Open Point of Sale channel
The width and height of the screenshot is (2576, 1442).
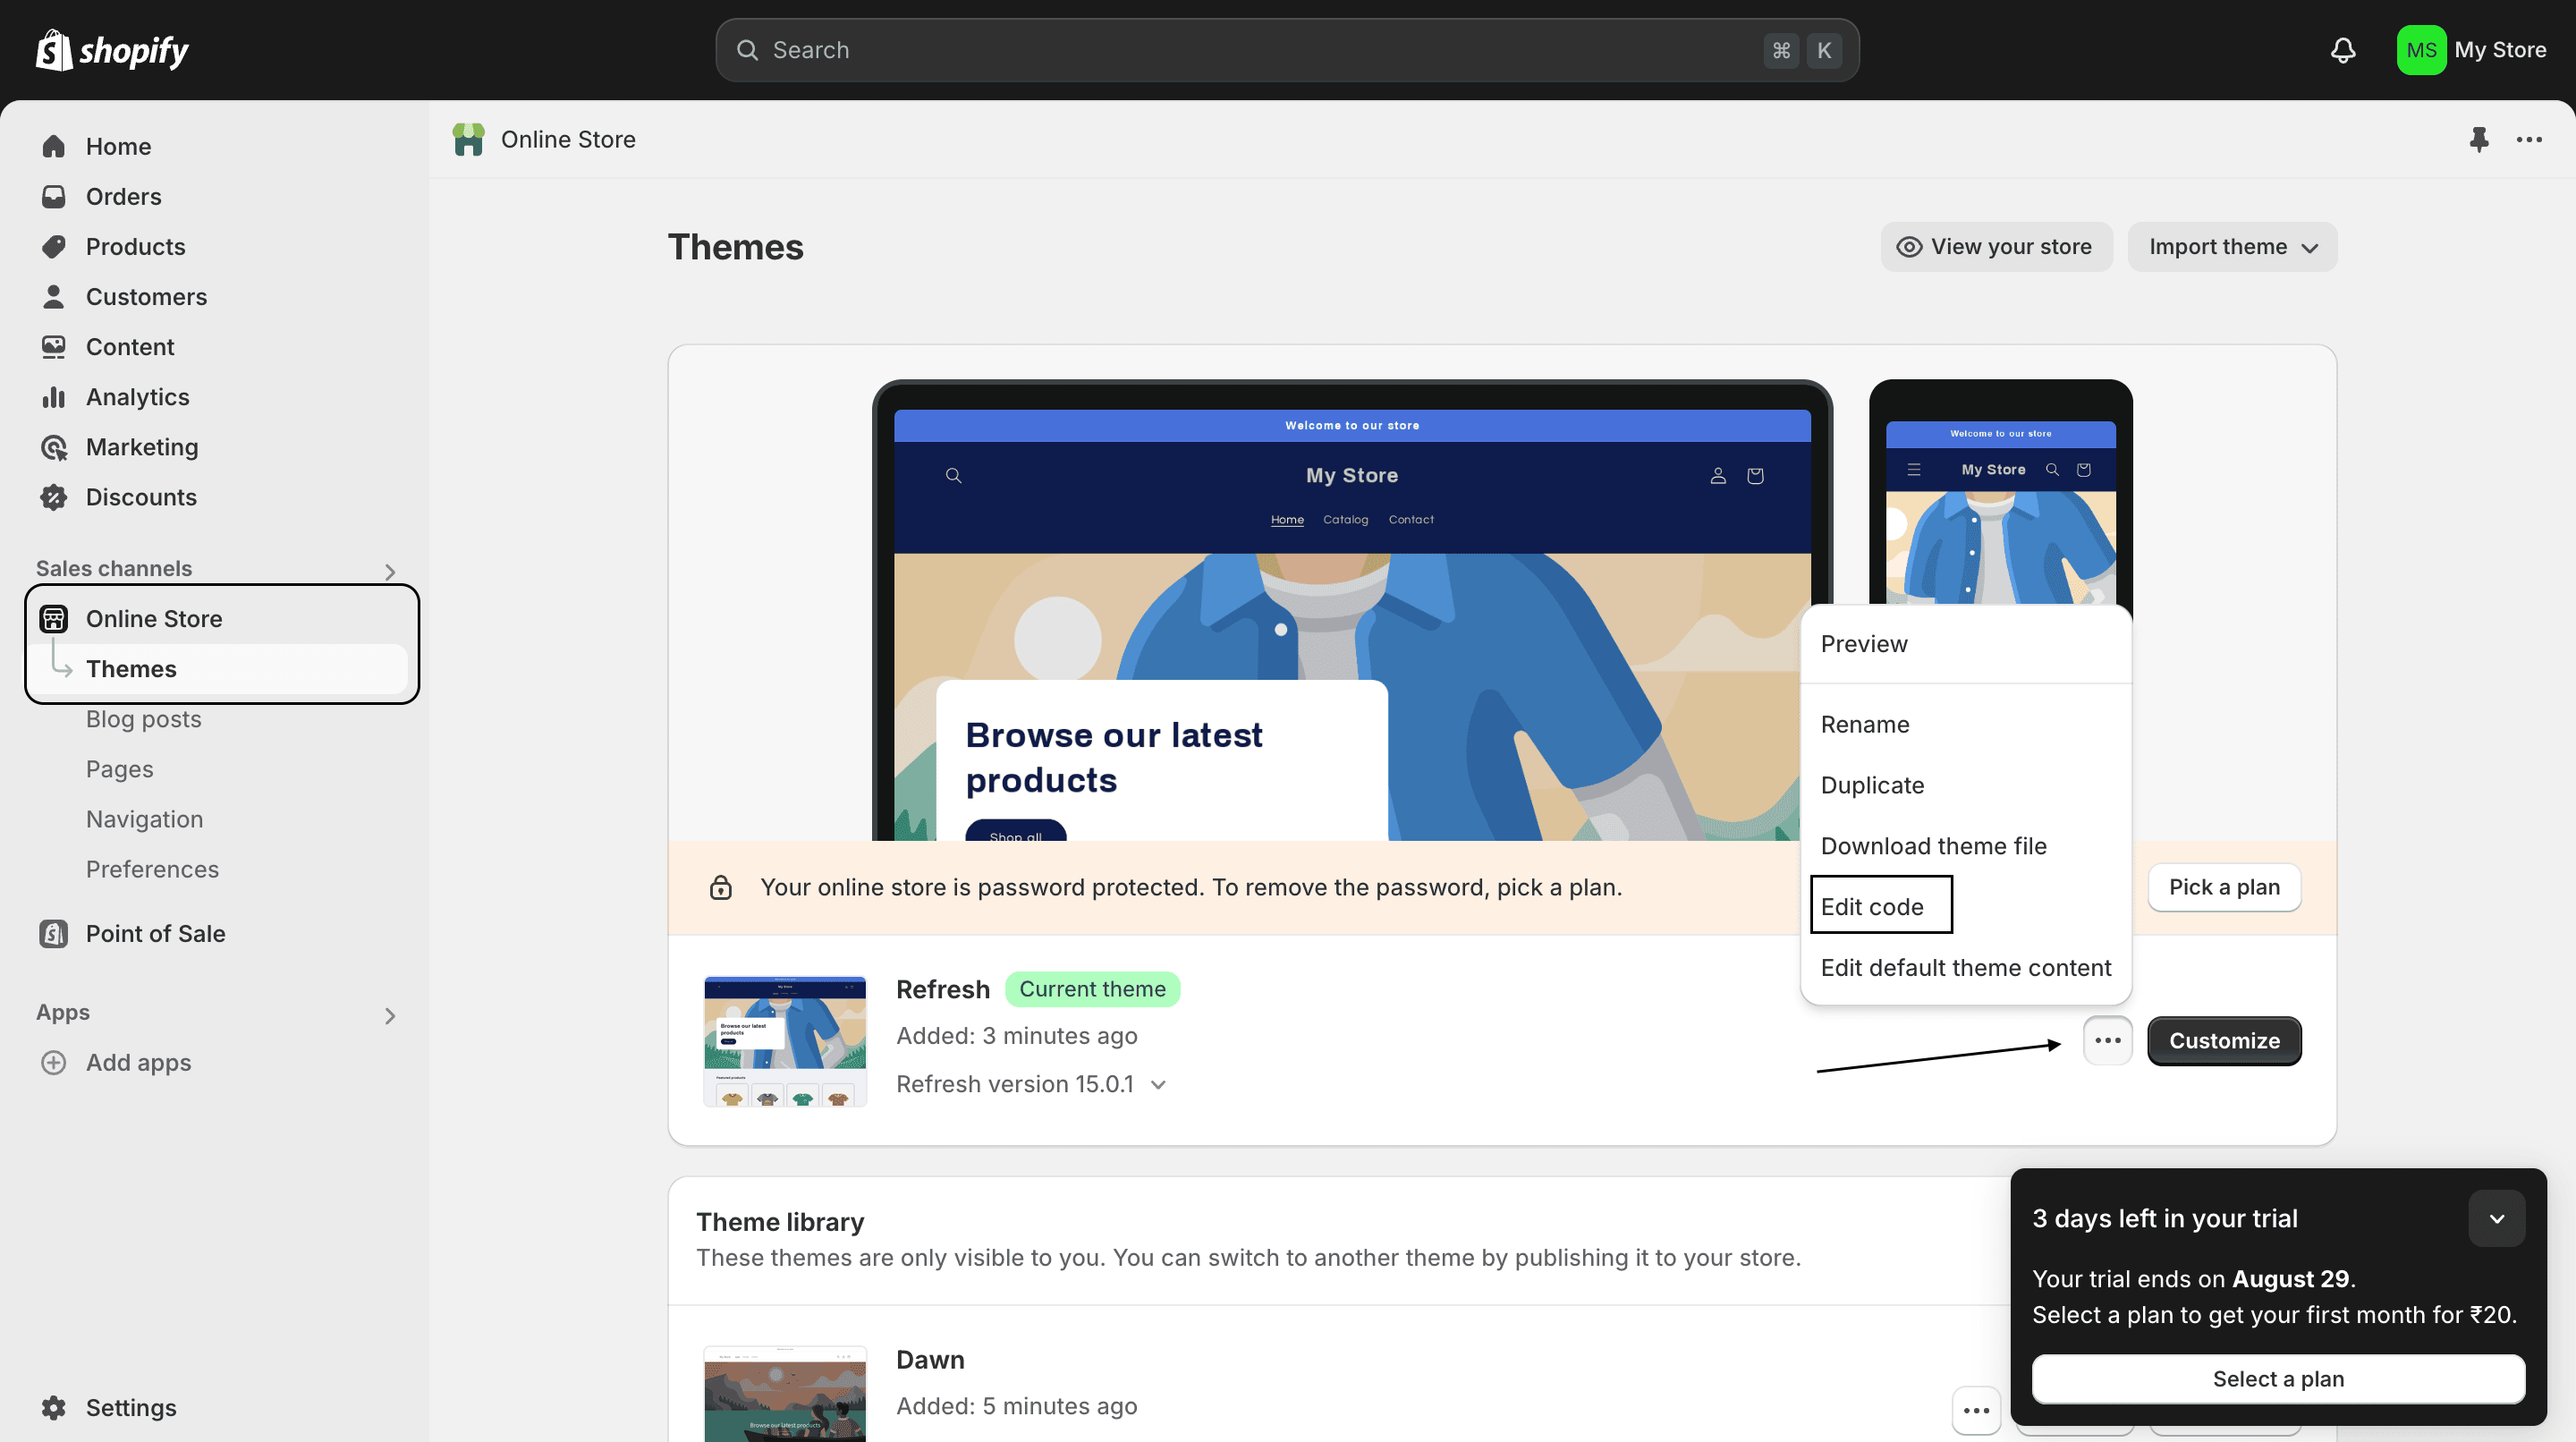tap(155, 933)
